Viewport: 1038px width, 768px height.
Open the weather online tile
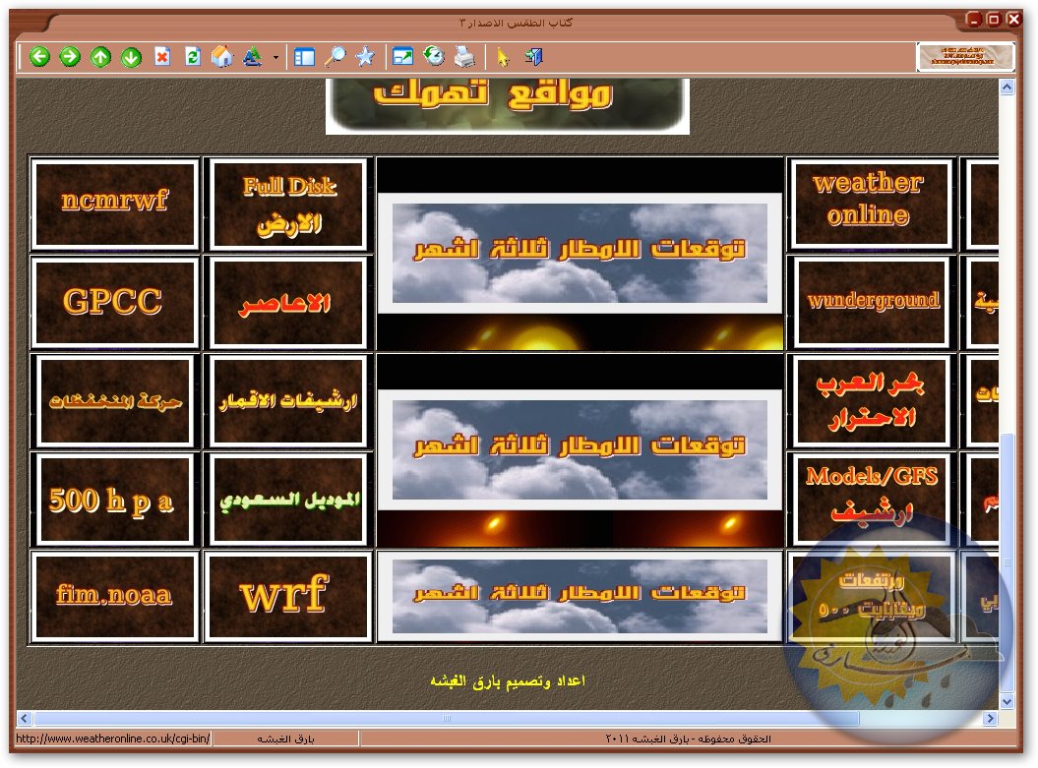pyautogui.click(x=871, y=204)
